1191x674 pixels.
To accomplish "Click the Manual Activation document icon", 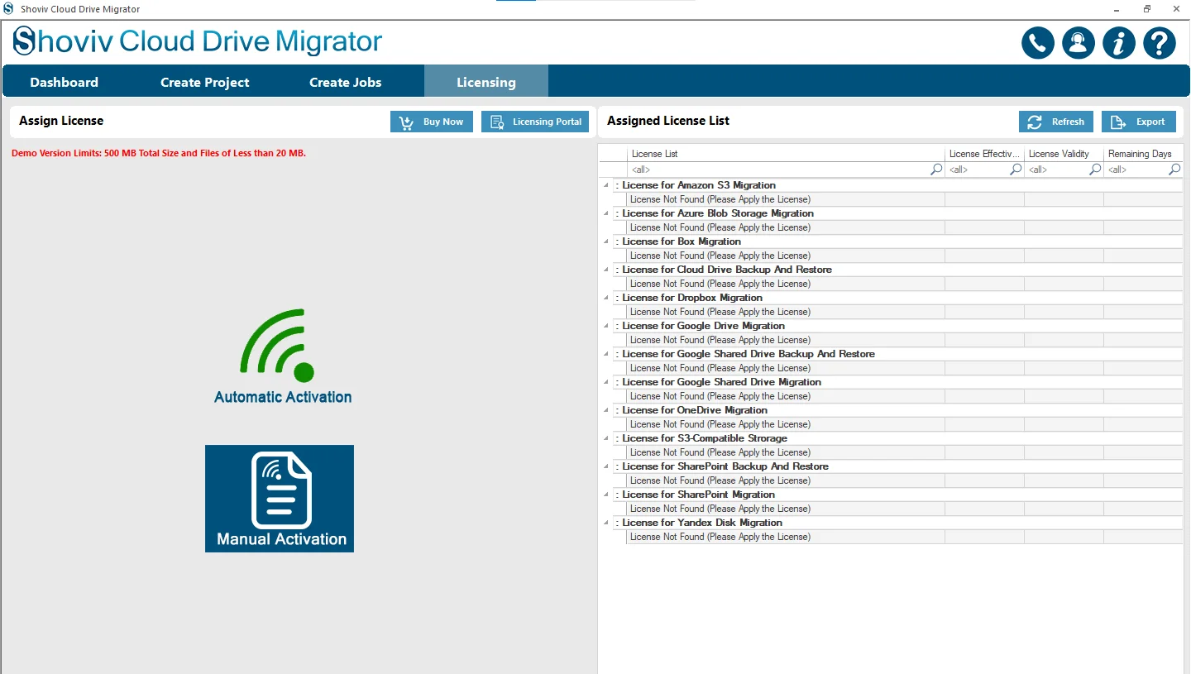I will [x=280, y=499].
